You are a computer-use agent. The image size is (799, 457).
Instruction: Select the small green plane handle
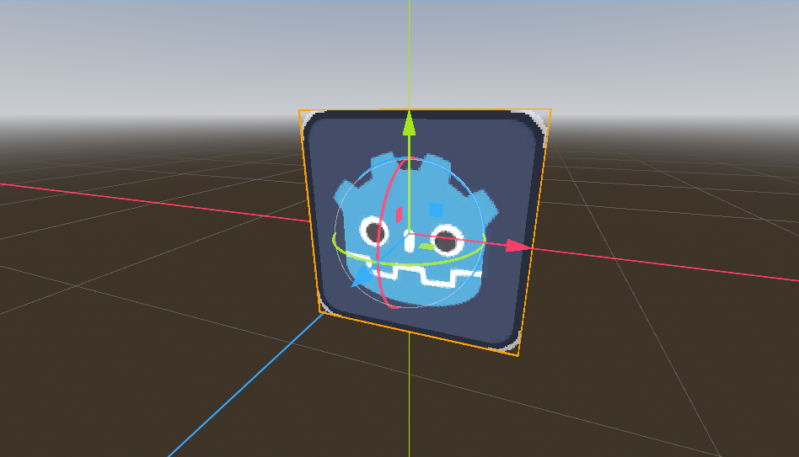click(426, 247)
